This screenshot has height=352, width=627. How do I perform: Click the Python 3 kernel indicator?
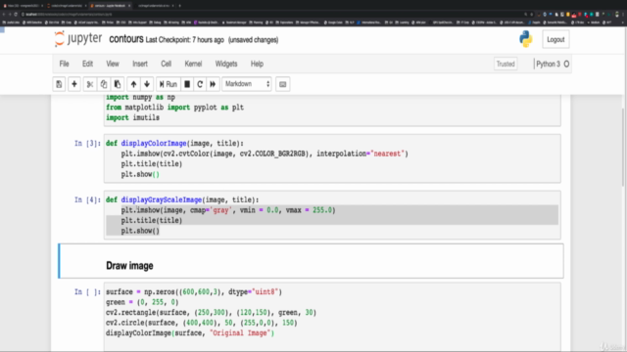pyautogui.click(x=548, y=64)
